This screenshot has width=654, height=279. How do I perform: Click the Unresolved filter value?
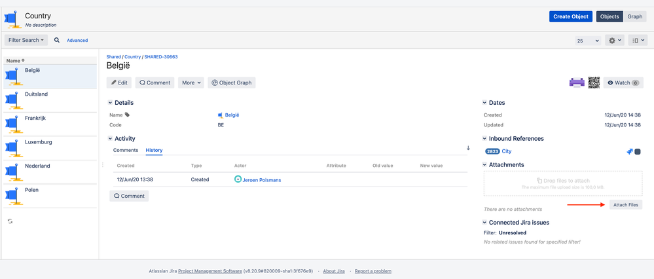512,232
